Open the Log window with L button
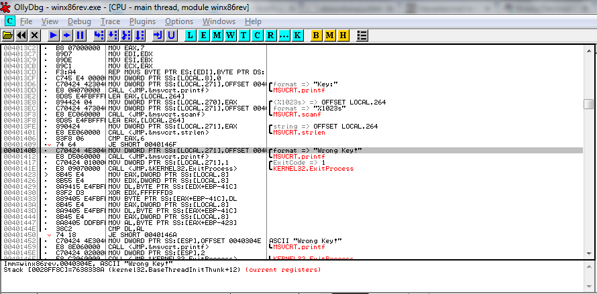Screen dimensions: 597x294 [191, 35]
